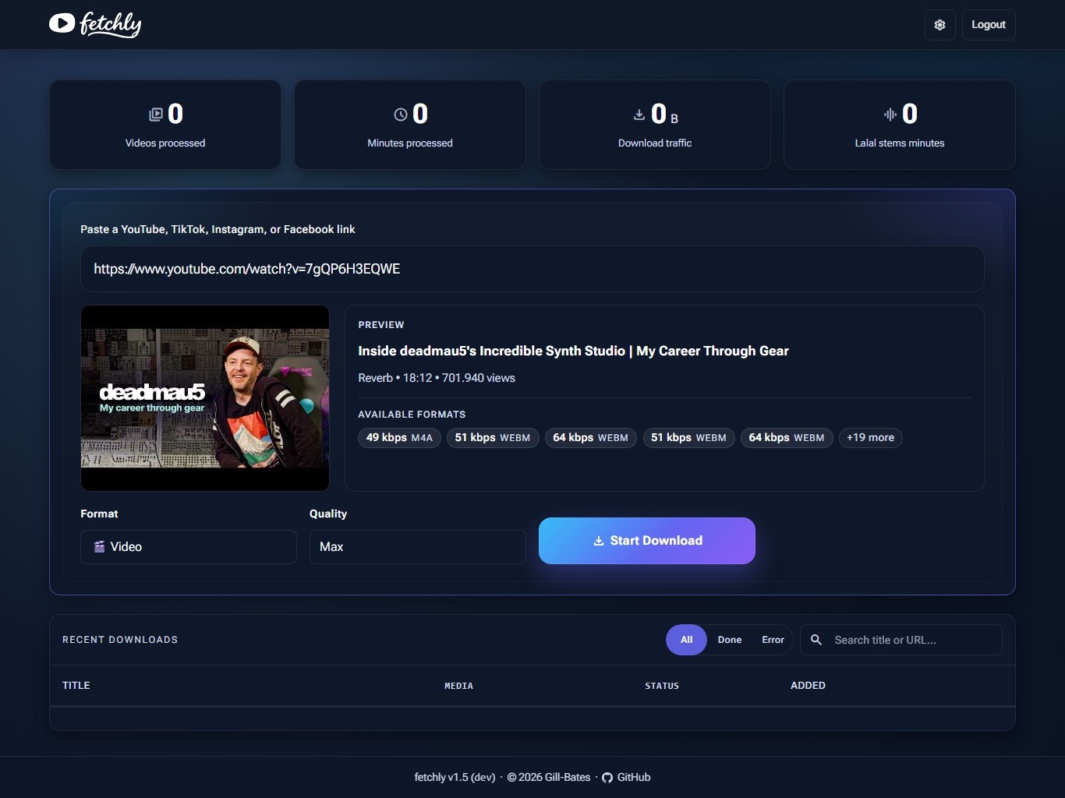This screenshot has width=1065, height=798.
Task: Click the Minutes processed label
Action: click(410, 143)
